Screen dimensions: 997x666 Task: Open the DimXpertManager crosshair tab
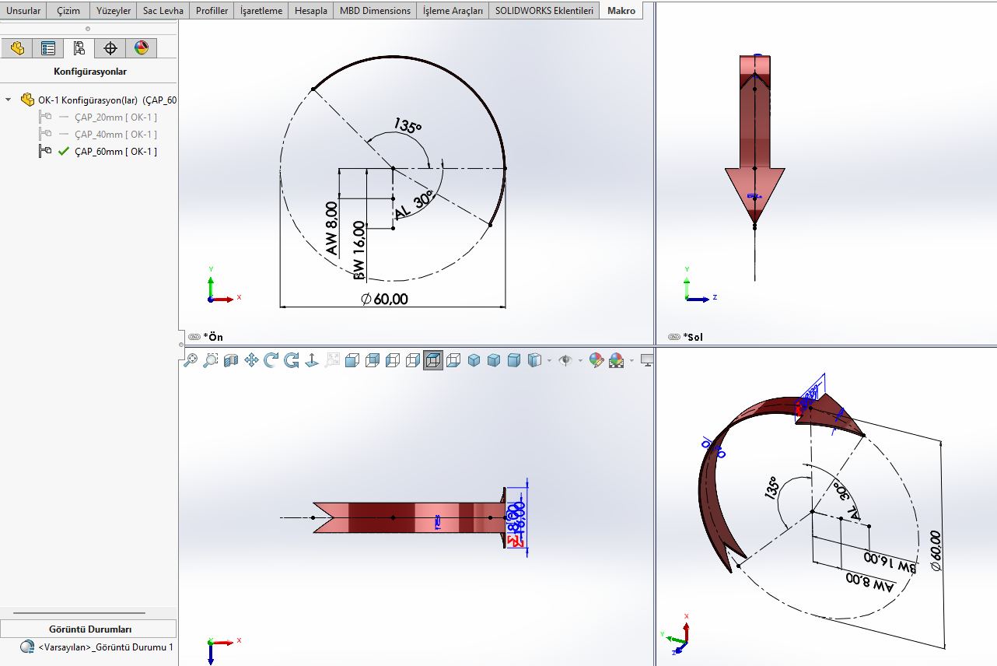110,48
